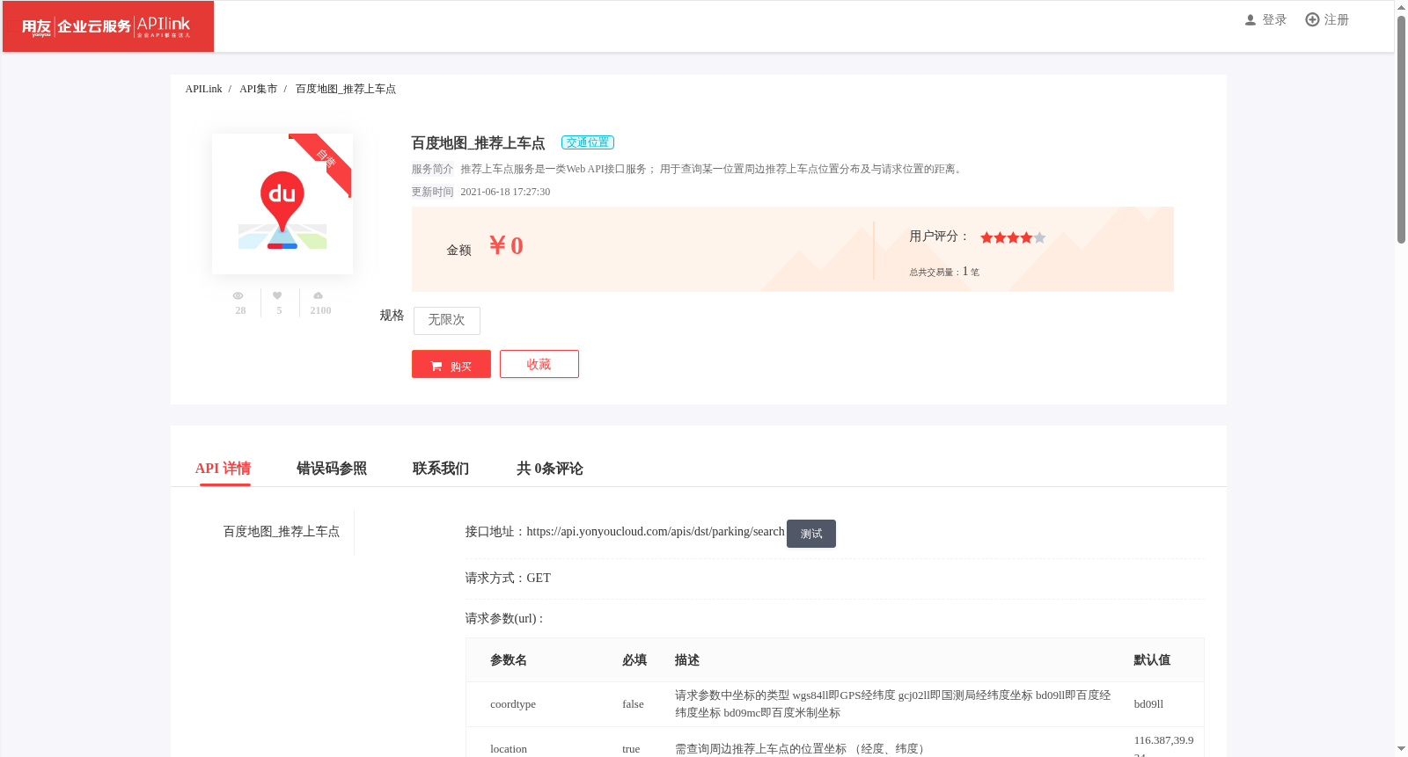Switch to 错误码参照 tab
1408x757 pixels.
332,469
